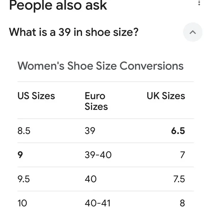The height and width of the screenshot is (211, 211).
Task: Click the bold 9 US size cell
Action: point(20,155)
